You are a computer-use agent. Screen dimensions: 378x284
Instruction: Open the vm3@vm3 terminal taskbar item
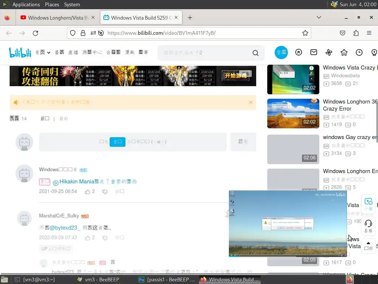(35, 280)
